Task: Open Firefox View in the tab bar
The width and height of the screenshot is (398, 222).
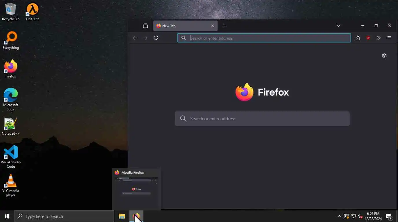Action: [145, 26]
